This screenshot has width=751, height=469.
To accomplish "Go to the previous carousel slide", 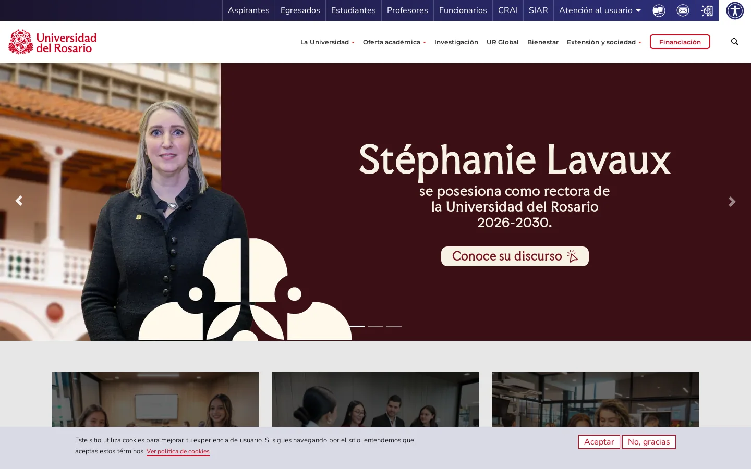I will tap(19, 201).
